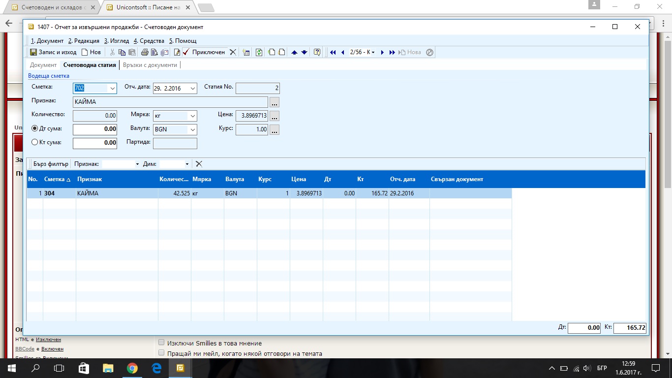The image size is (672, 378).
Task: Open Chrome from the taskbar
Action: (132, 368)
